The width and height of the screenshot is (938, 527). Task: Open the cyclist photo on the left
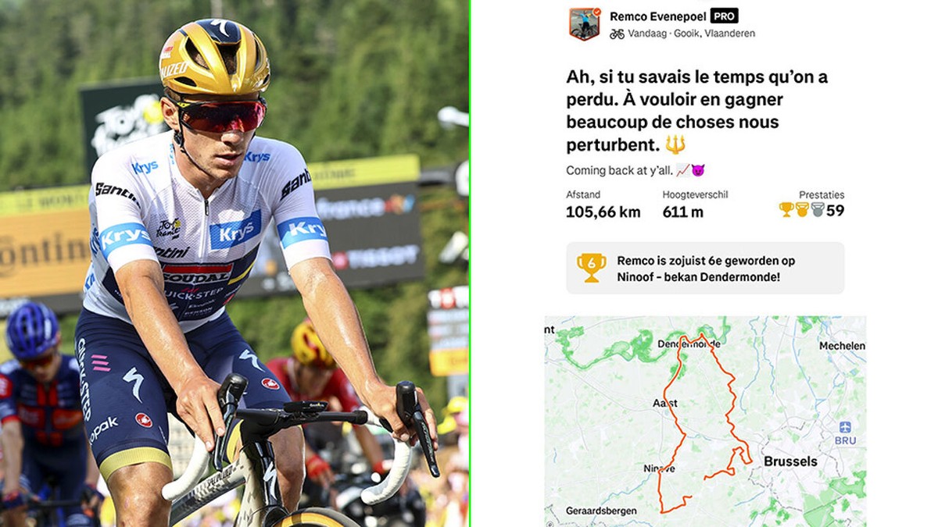234,263
